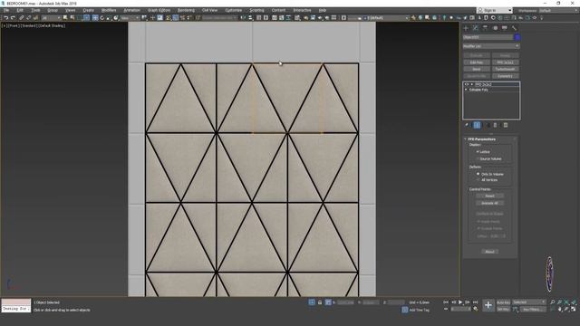Click the Maximize Viewport Toggle icon
This screenshot has height=326, width=580.
(573, 309)
